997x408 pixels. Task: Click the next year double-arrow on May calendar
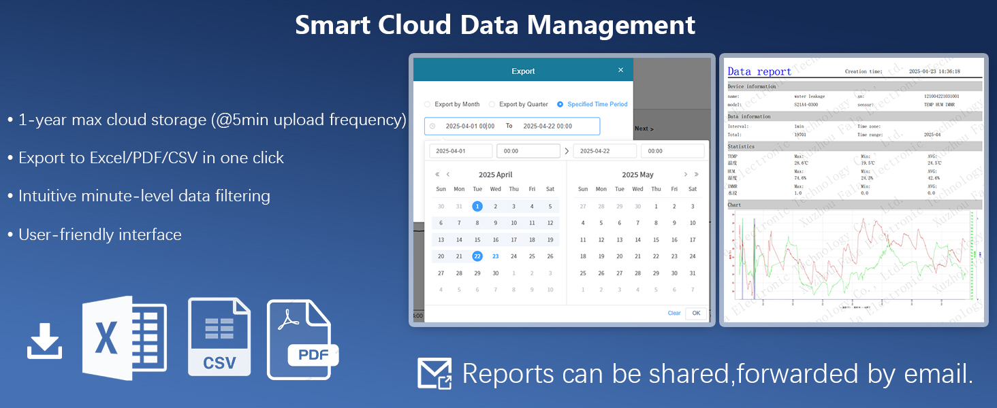tap(696, 174)
